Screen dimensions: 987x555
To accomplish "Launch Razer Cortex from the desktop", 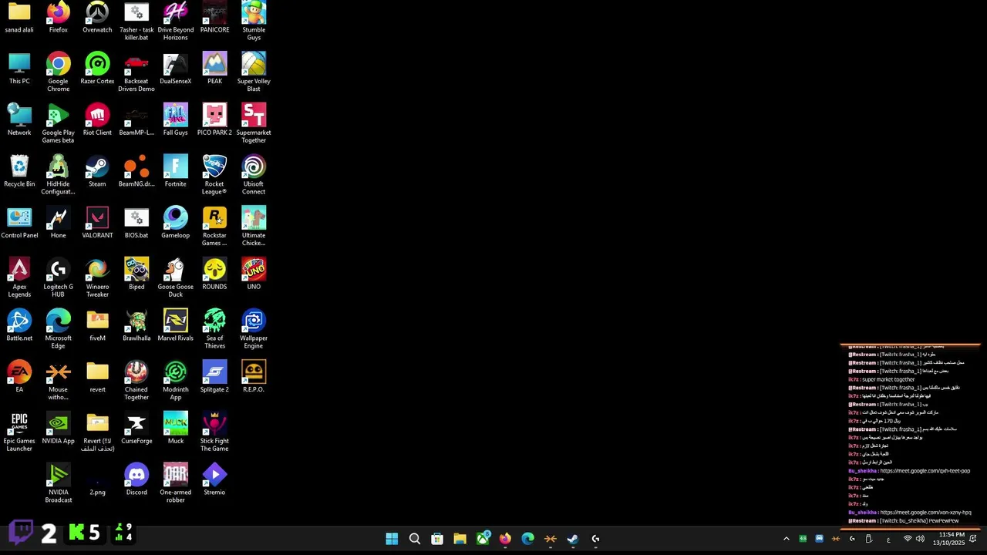I will (x=97, y=69).
